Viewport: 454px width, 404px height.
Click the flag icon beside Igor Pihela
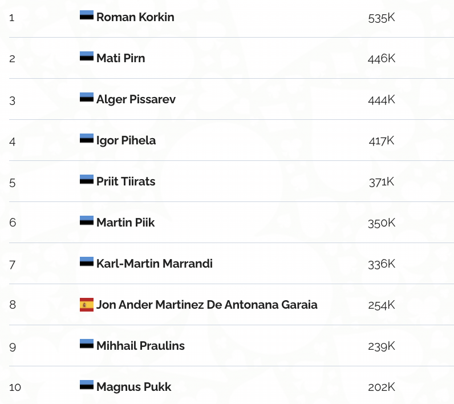(87, 139)
